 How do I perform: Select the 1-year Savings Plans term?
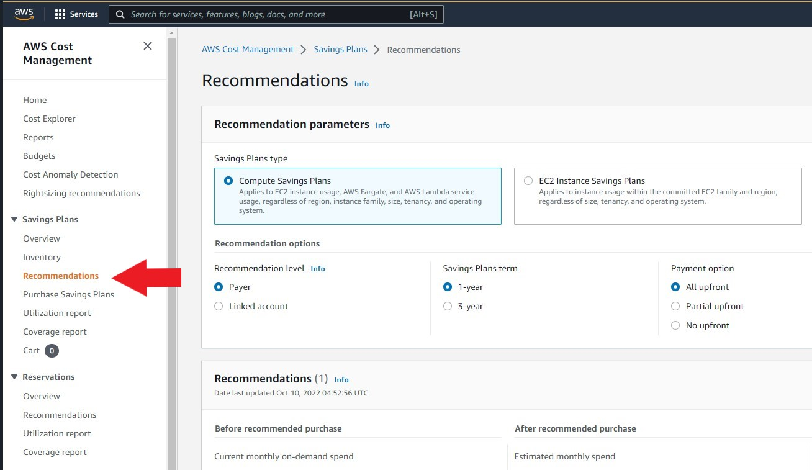click(x=448, y=287)
